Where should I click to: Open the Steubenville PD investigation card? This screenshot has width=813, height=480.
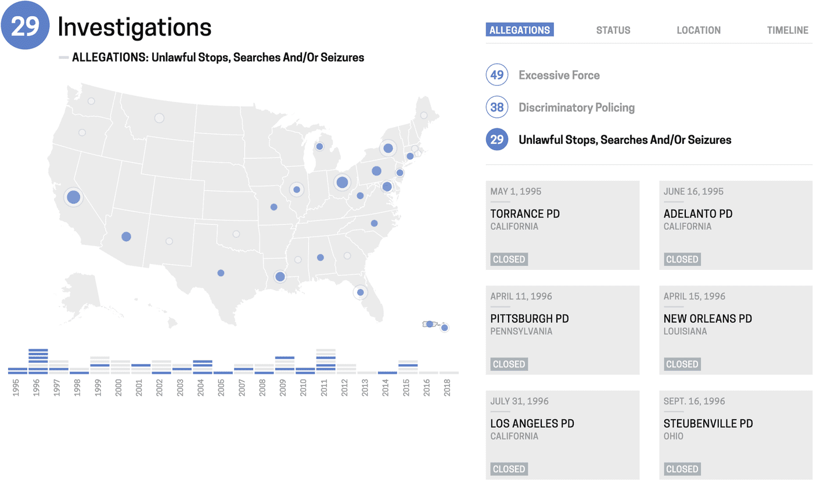pos(736,435)
